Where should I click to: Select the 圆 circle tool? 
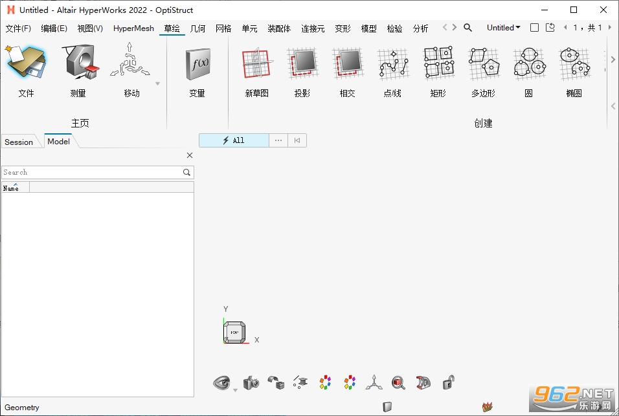coord(529,63)
